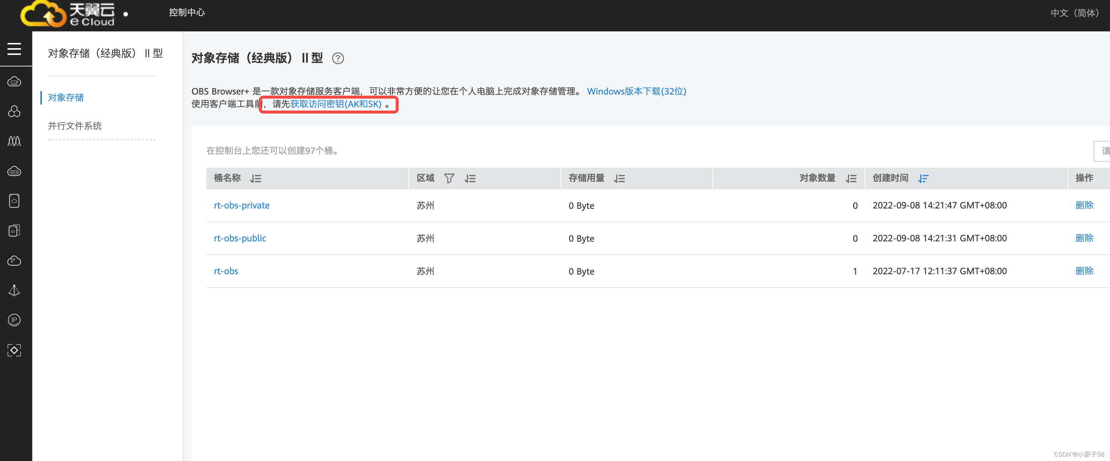Click the cloud with paper plane sidebar icon
The height and width of the screenshot is (461, 1110).
click(x=14, y=260)
